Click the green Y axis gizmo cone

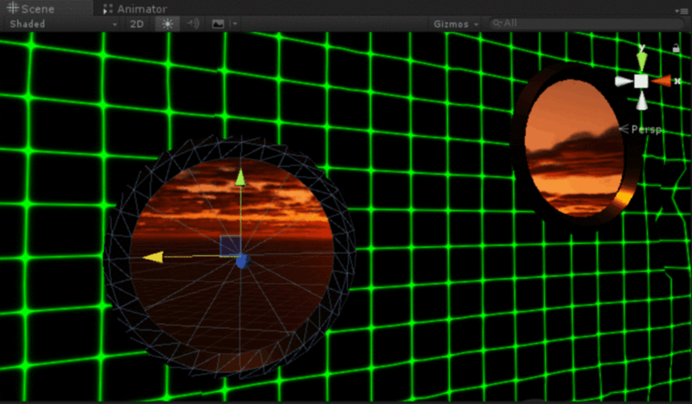coord(642,60)
